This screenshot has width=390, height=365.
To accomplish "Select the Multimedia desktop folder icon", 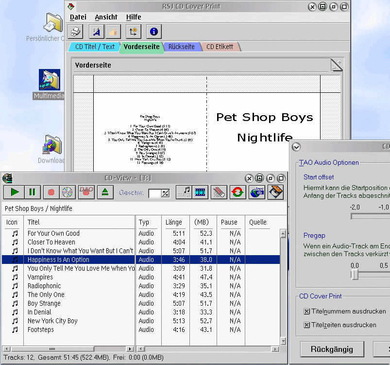I will [50, 80].
